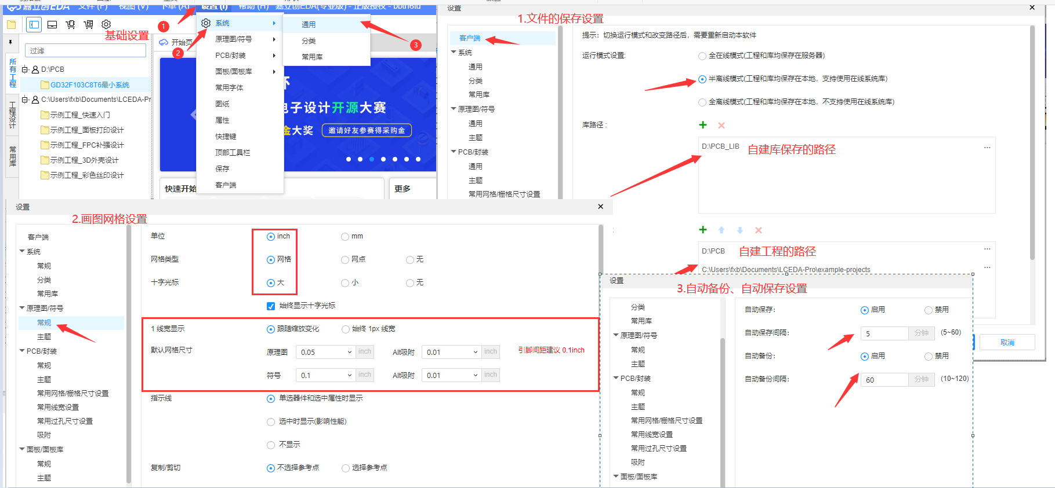This screenshot has width=1055, height=488.
Task: Choose 通用 from the 系统 submenu
Action: click(309, 24)
